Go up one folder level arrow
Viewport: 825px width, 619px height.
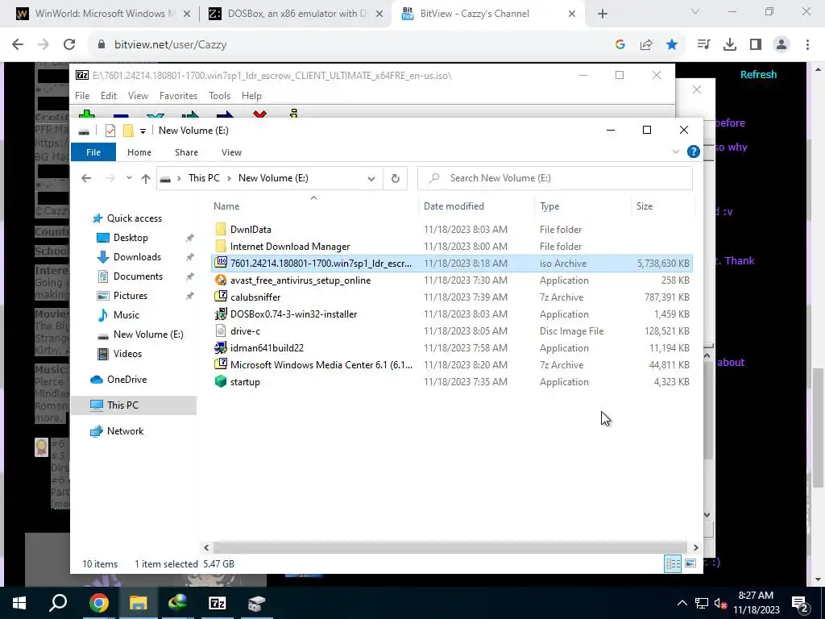pyautogui.click(x=146, y=178)
